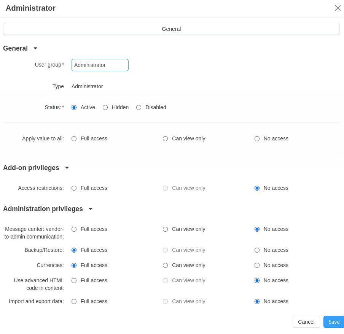The height and width of the screenshot is (334, 344).
Task: Collapse the General section arrow
Action: pos(35,48)
